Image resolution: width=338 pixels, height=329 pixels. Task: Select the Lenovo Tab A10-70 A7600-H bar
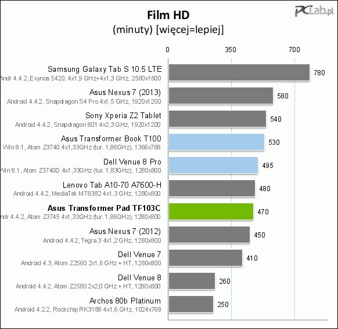[x=212, y=189]
